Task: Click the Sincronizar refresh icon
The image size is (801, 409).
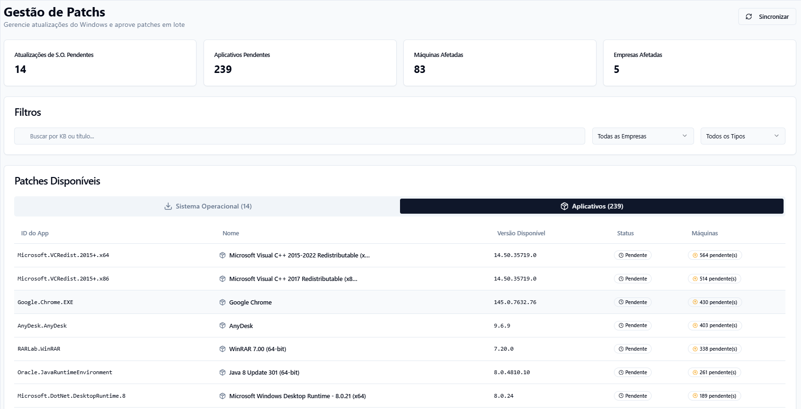Action: coord(749,16)
